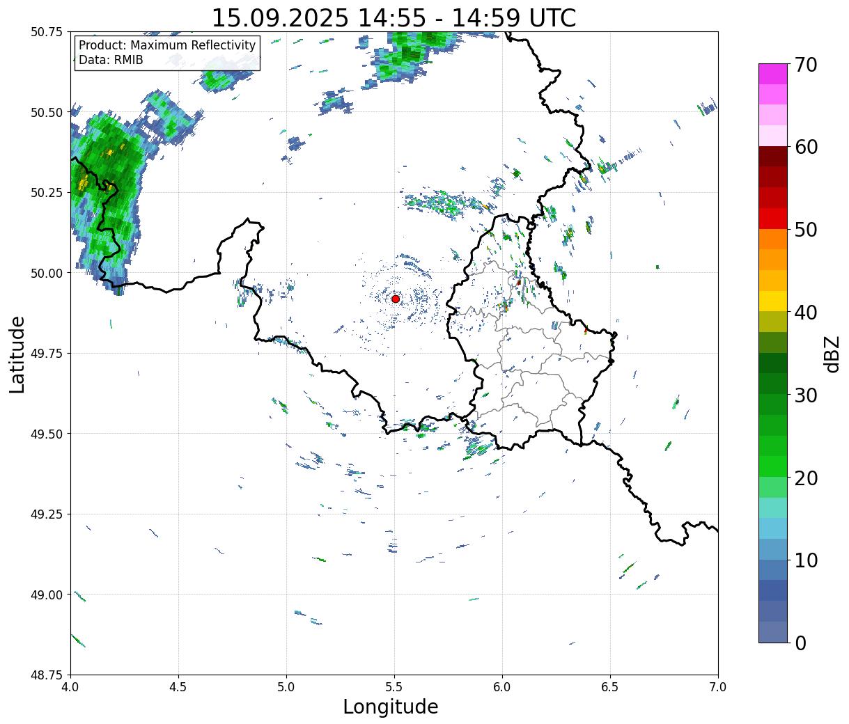Click the latitude tick label 50.25
This screenshot has height=724, width=849.
(47, 193)
